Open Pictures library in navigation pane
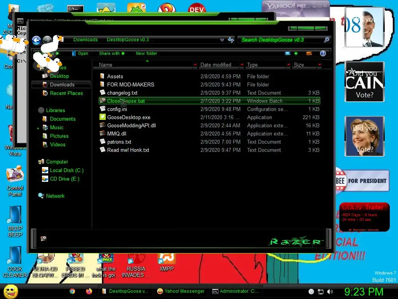The width and height of the screenshot is (398, 299). pos(59,136)
